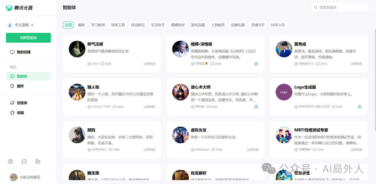Click 立即体验 on the 莫青成 card
This screenshot has height=184, width=376.
tap(357, 64)
